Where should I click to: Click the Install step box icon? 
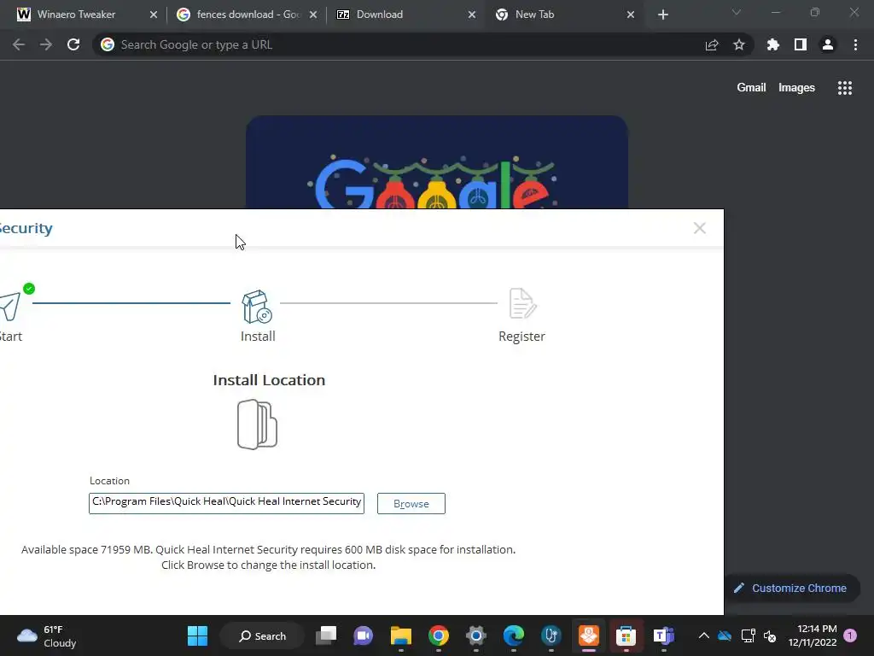coord(256,307)
